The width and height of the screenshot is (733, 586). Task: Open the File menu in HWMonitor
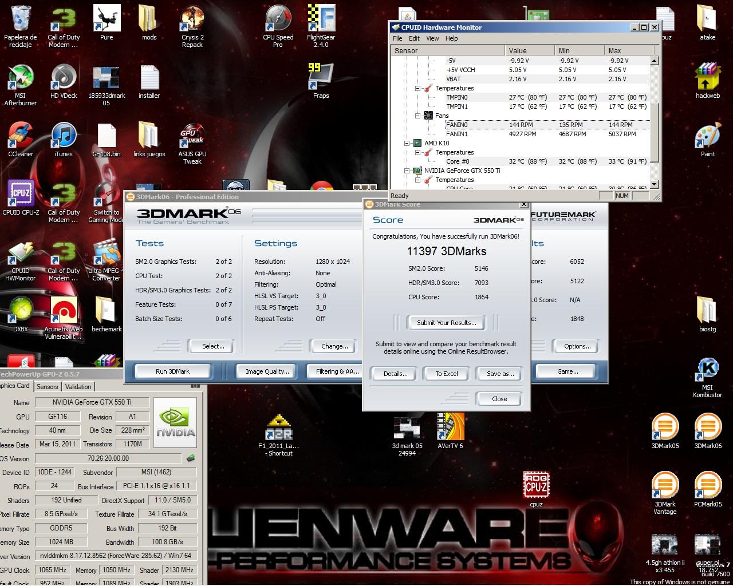click(x=397, y=38)
